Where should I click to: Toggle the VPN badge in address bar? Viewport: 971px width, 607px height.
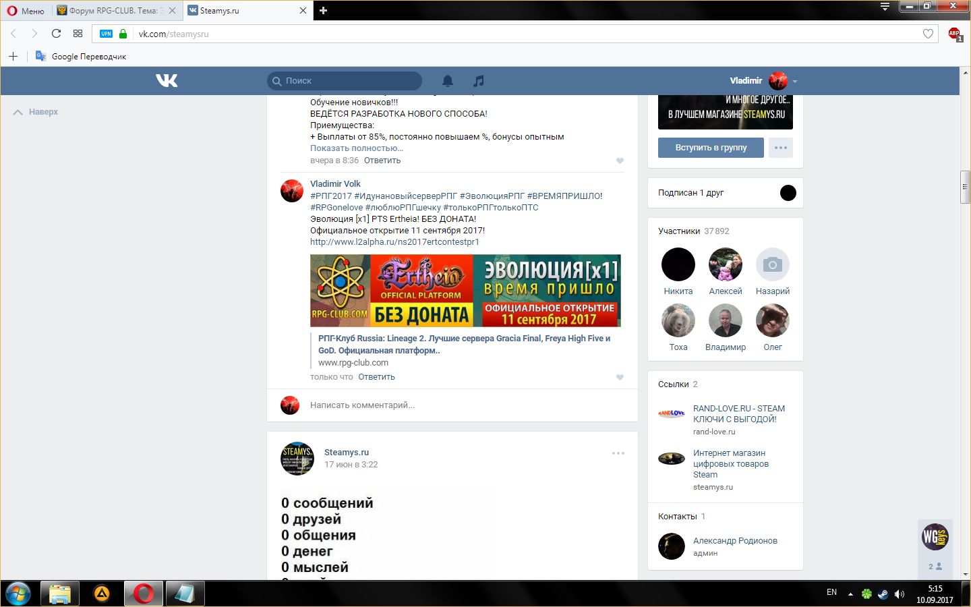pos(106,34)
